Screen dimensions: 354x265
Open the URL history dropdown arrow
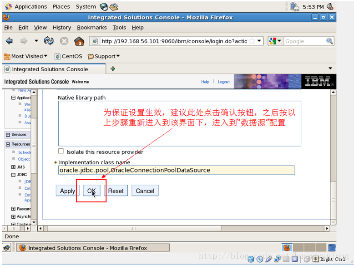259,41
